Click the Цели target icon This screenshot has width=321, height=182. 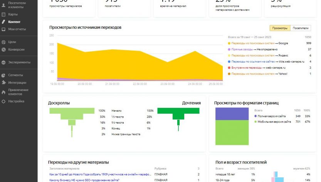click(x=3, y=42)
